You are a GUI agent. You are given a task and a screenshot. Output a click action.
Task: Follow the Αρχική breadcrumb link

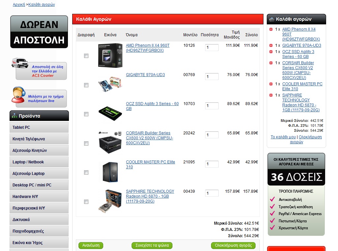(x=19, y=5)
